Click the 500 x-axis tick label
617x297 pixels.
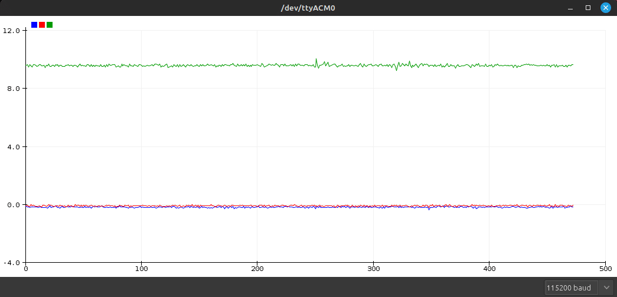[x=605, y=269]
